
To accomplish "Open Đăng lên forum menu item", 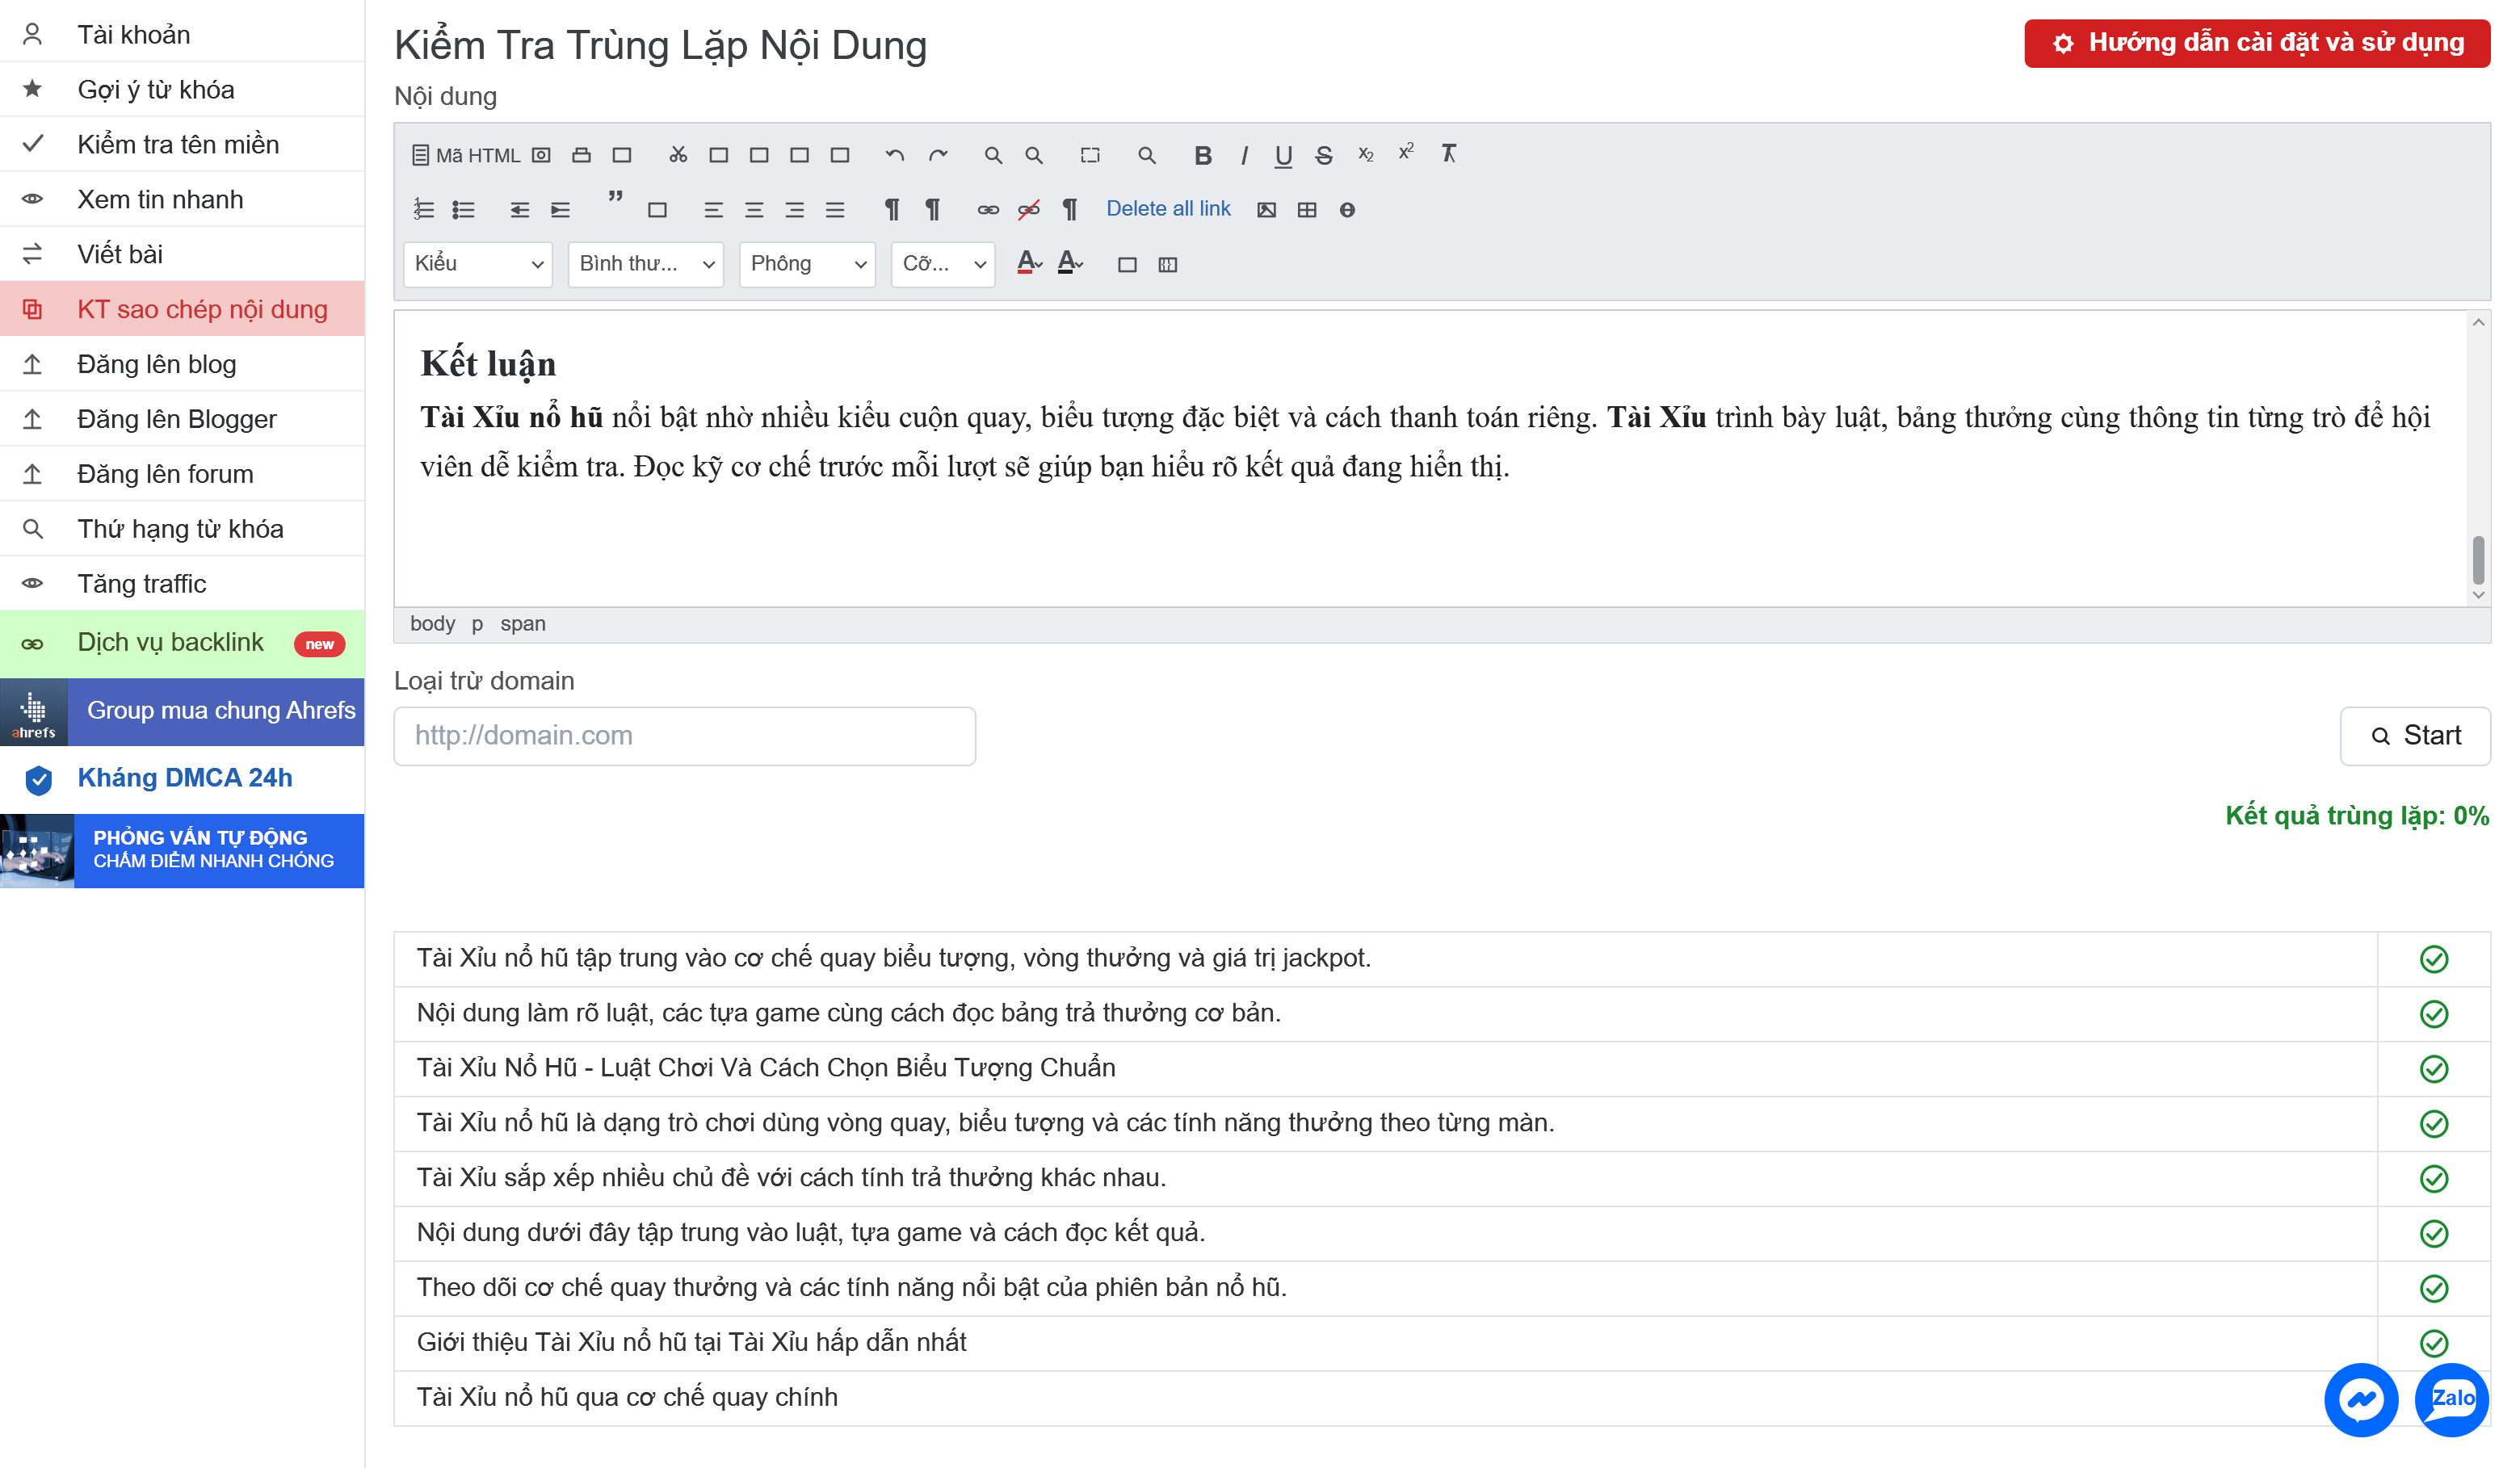I will pyautogui.click(x=182, y=474).
